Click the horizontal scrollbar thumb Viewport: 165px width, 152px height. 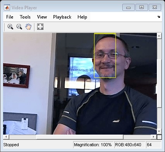(x=80, y=137)
